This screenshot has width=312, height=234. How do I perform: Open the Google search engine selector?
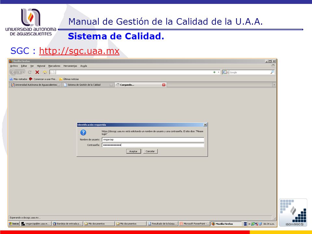tap(226, 72)
